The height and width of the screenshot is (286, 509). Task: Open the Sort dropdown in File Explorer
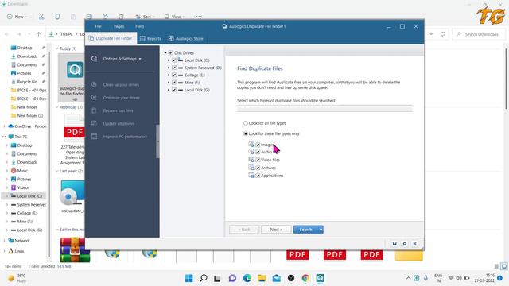point(145,17)
